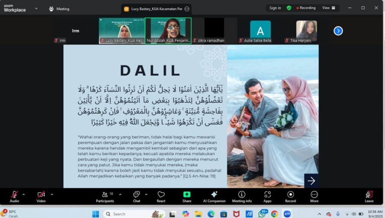Screen dimensions: 385x218
Task: Turn on the Video camera
Action: pyautogui.click(x=41, y=196)
